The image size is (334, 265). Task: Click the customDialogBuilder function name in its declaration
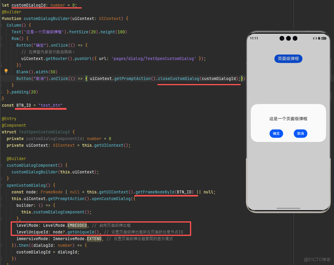(46, 19)
